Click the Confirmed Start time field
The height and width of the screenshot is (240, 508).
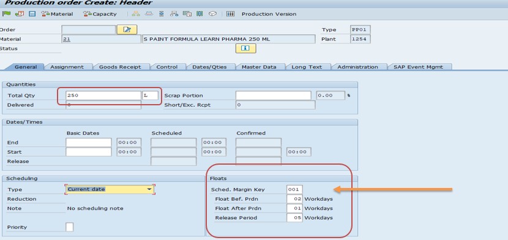[299, 152]
